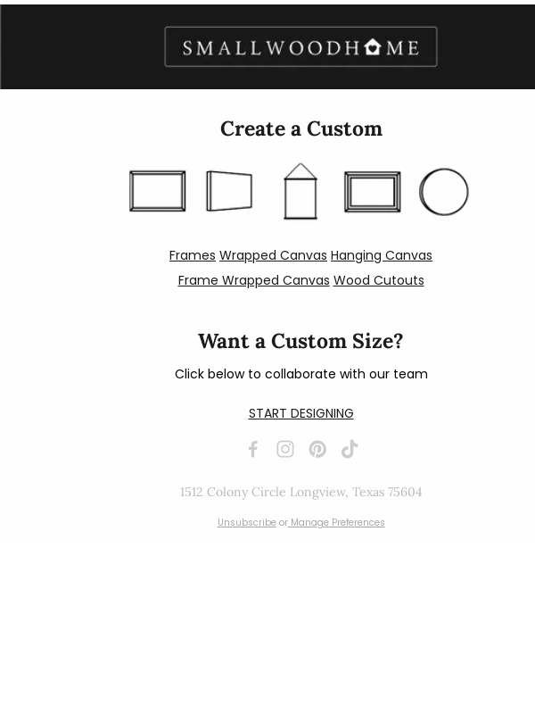Select the round wood cutout icon

pos(443,192)
